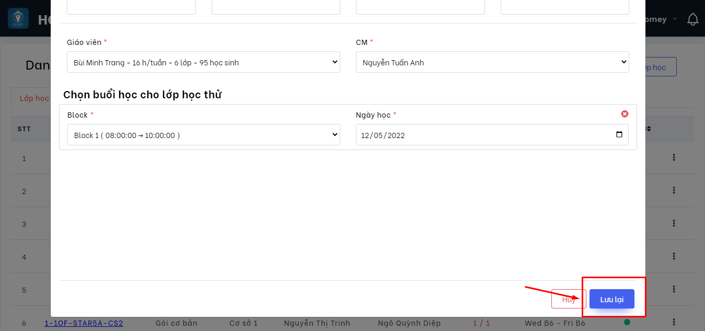Open three-dot menu for row 6
The height and width of the screenshot is (331, 705).
tap(674, 322)
